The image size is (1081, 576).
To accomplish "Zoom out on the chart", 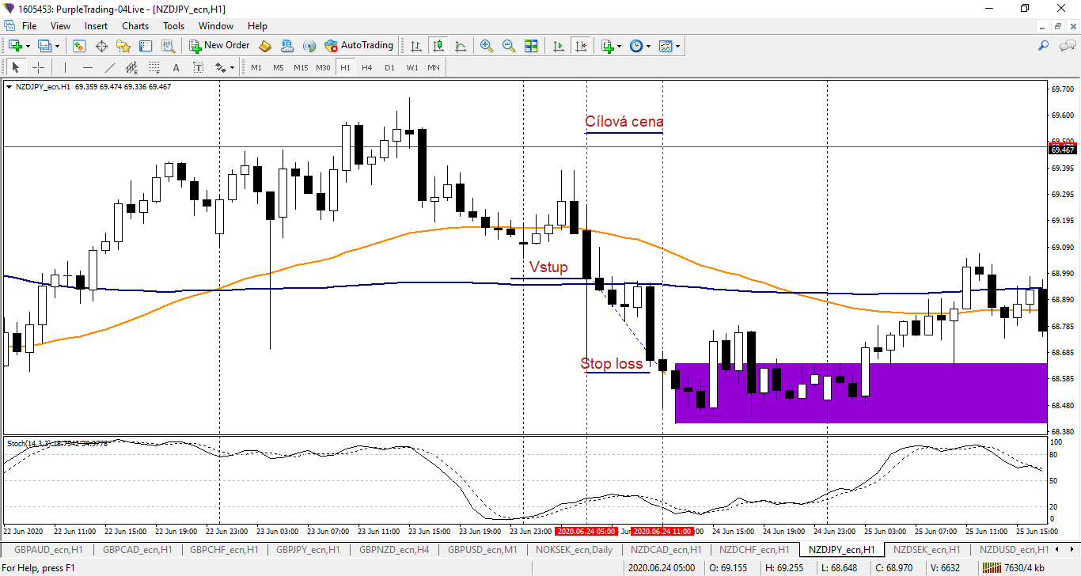I will pos(509,46).
